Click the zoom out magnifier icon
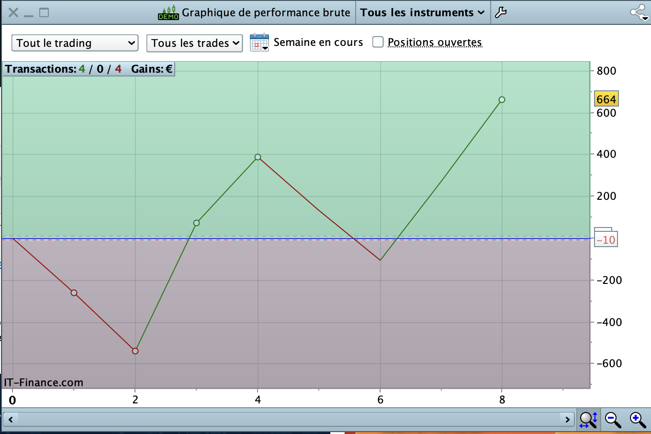Image resolution: width=651 pixels, height=434 pixels. pyautogui.click(x=613, y=419)
